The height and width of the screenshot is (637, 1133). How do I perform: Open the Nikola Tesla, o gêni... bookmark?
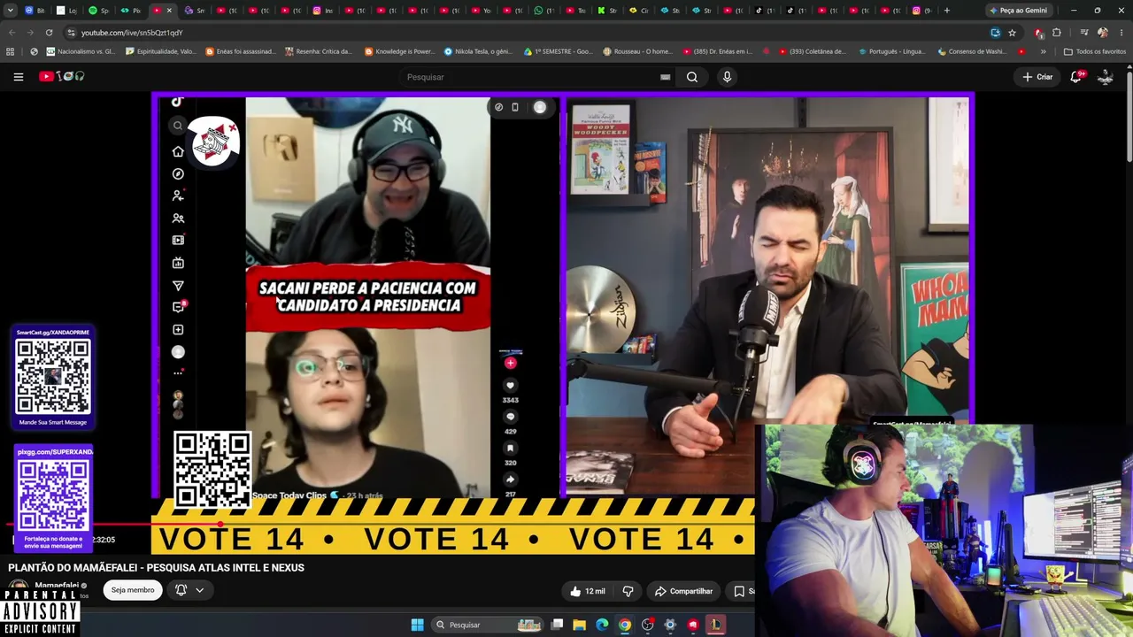(478, 51)
